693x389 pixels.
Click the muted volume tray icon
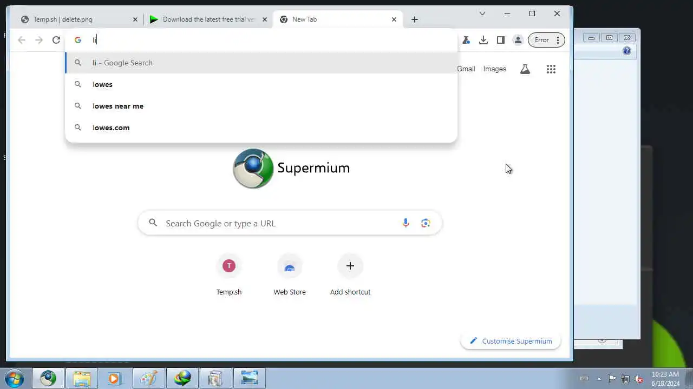(639, 379)
